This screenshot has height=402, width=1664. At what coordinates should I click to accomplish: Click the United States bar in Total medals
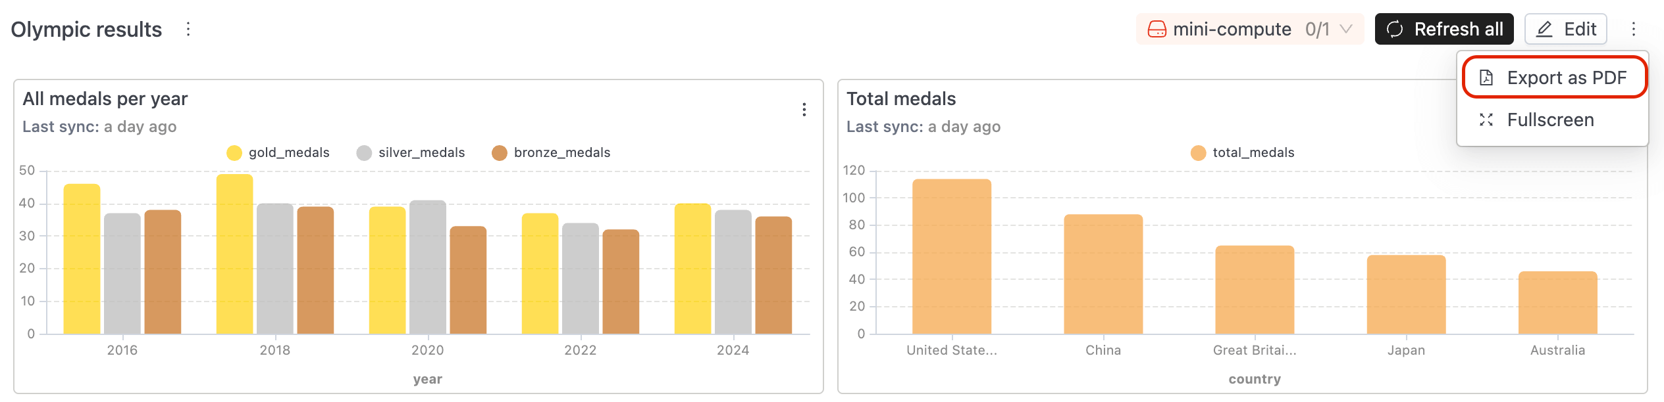tap(951, 257)
